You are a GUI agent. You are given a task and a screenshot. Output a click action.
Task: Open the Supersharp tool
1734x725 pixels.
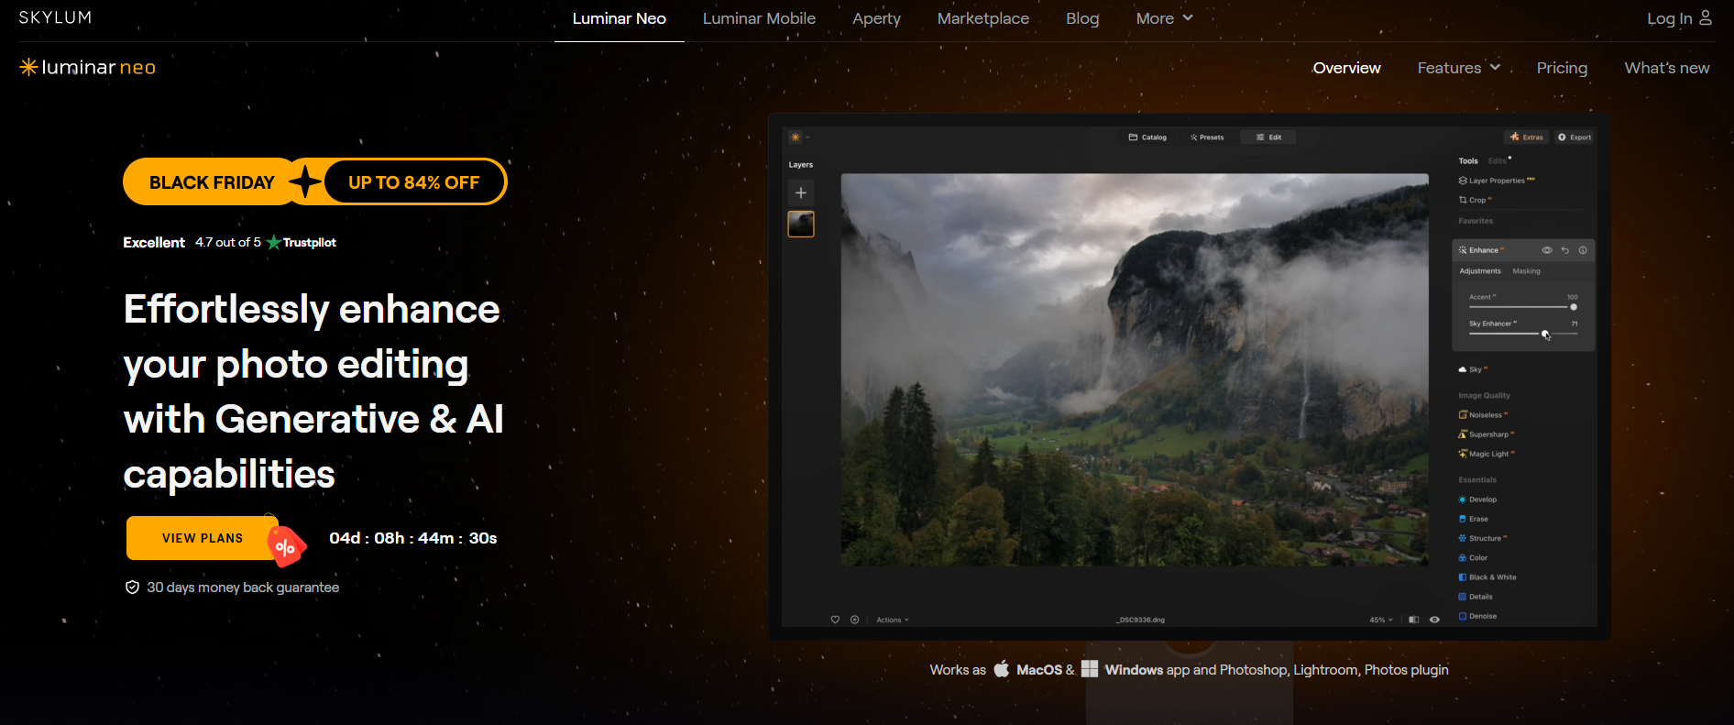[1487, 434]
